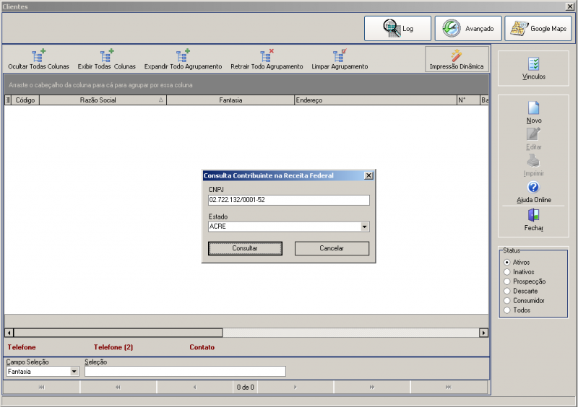Image resolution: width=578 pixels, height=407 pixels.
Task: Click Endereço column header
Action: point(376,100)
